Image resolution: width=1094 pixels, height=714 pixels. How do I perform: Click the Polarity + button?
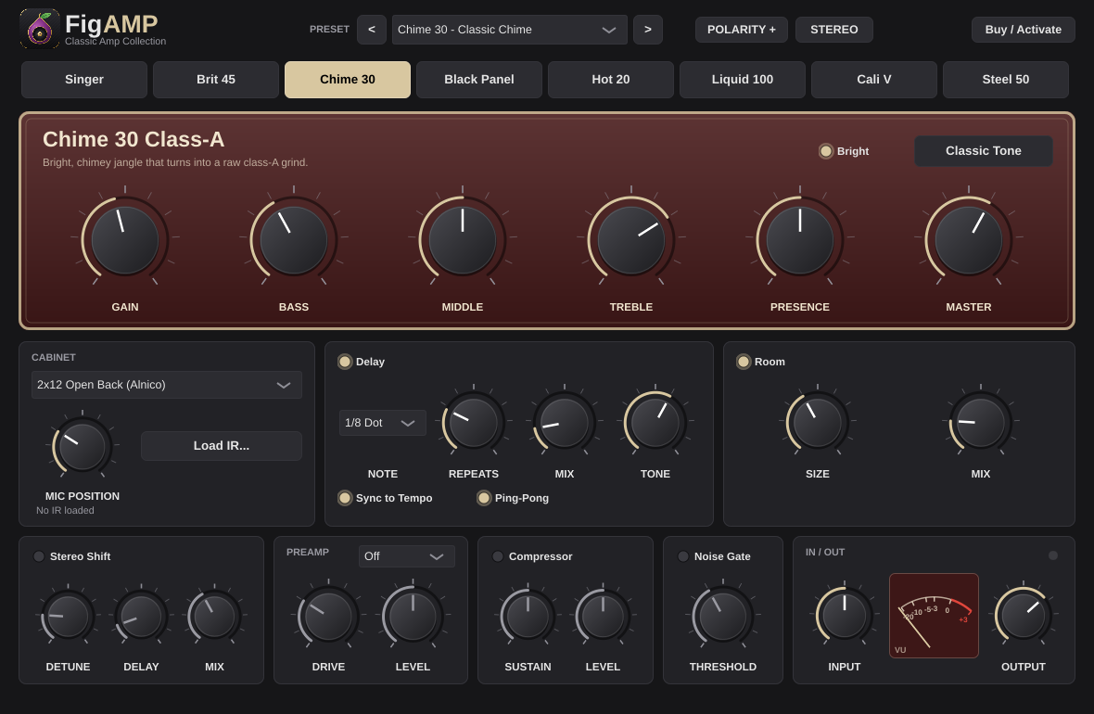tap(742, 30)
